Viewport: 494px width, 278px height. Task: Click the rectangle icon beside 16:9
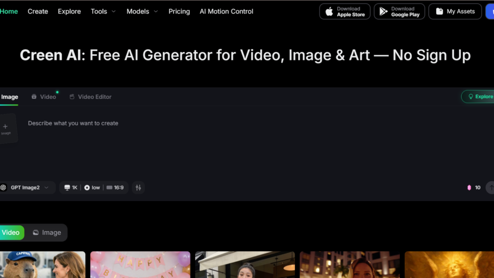109,187
